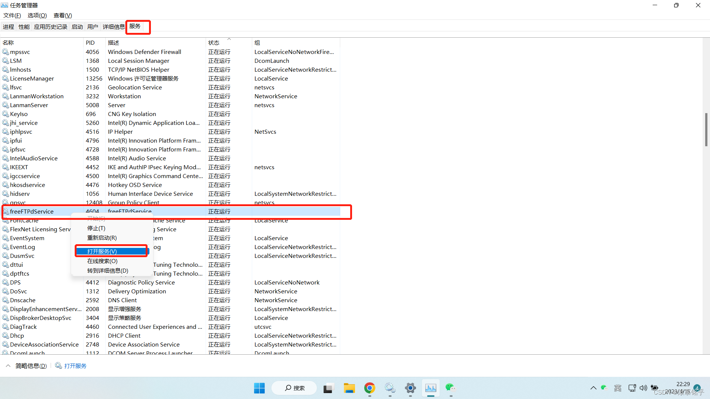
Task: Open Google Chrome from the taskbar
Action: (369, 388)
